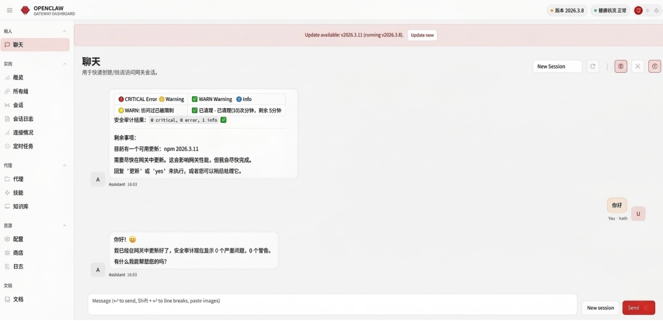Click the user avatar next to 你好

point(638,213)
